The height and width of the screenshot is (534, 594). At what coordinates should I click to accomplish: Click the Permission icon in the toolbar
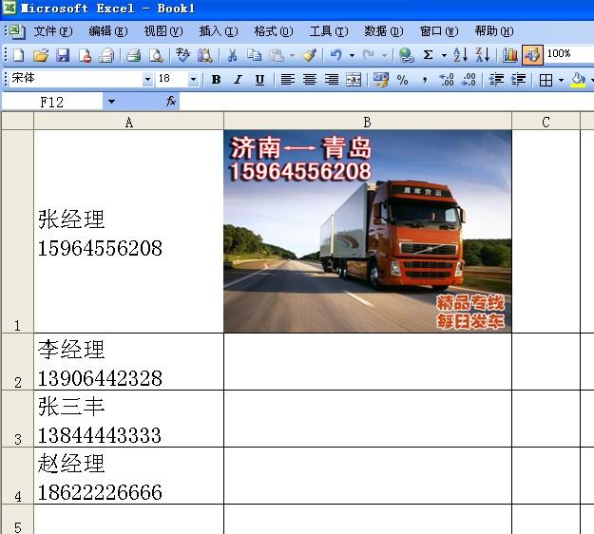click(x=85, y=56)
